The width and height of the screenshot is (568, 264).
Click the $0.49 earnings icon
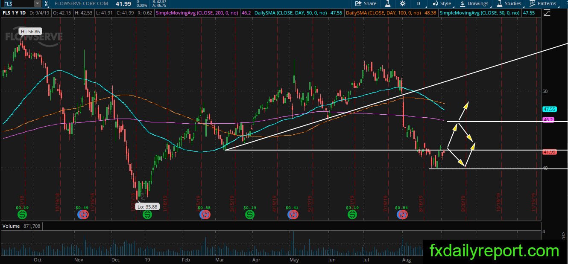(x=82, y=214)
